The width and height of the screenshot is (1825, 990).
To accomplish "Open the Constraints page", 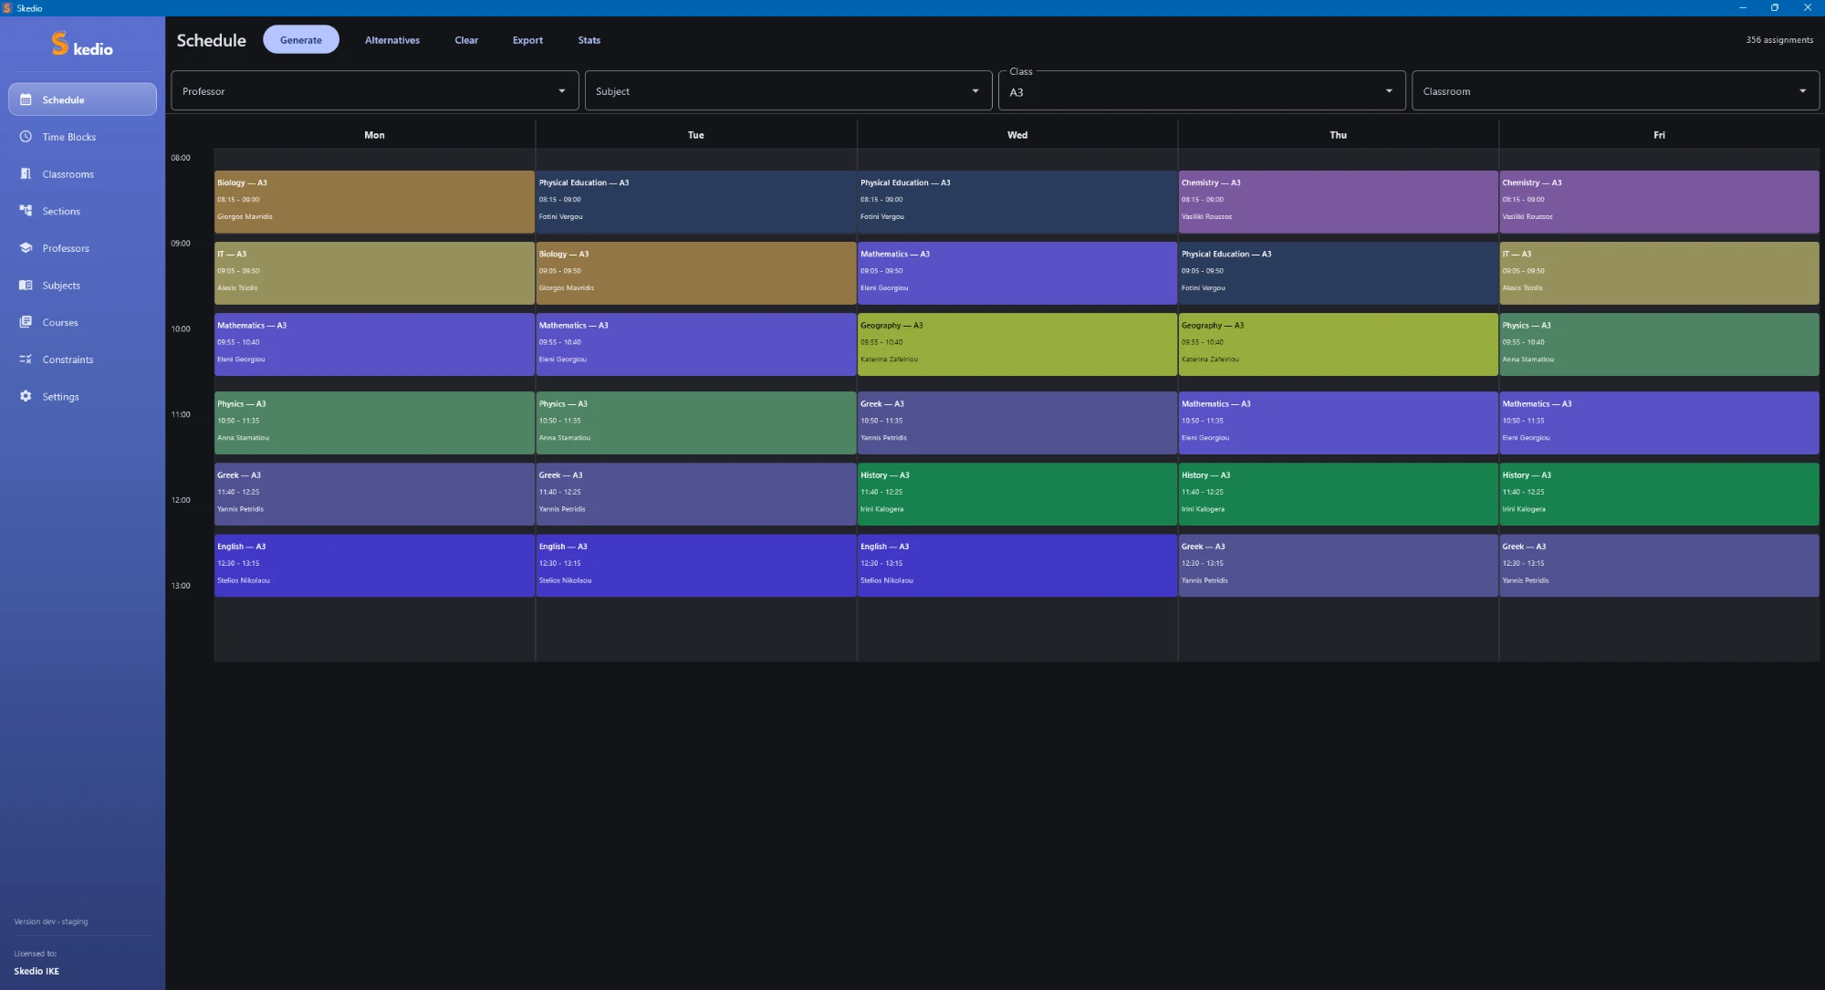I will click(82, 360).
